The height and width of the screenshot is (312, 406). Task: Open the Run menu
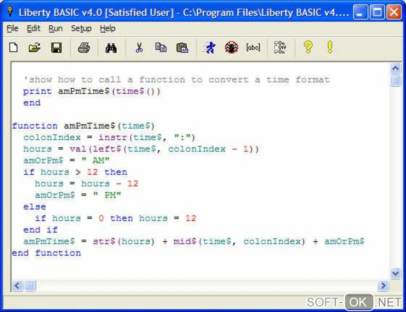tap(55, 29)
